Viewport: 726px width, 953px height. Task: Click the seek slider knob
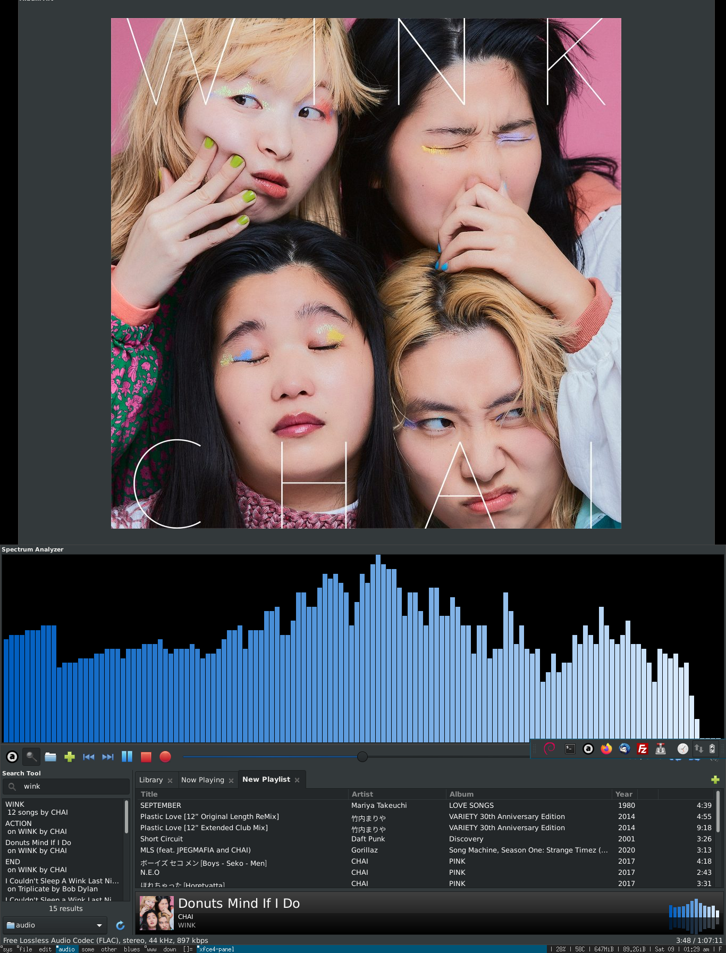[362, 756]
